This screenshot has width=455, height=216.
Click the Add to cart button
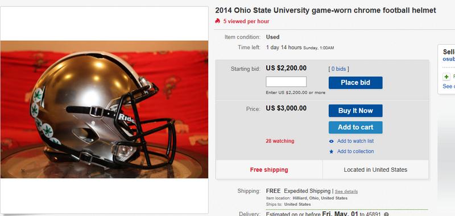tap(355, 127)
